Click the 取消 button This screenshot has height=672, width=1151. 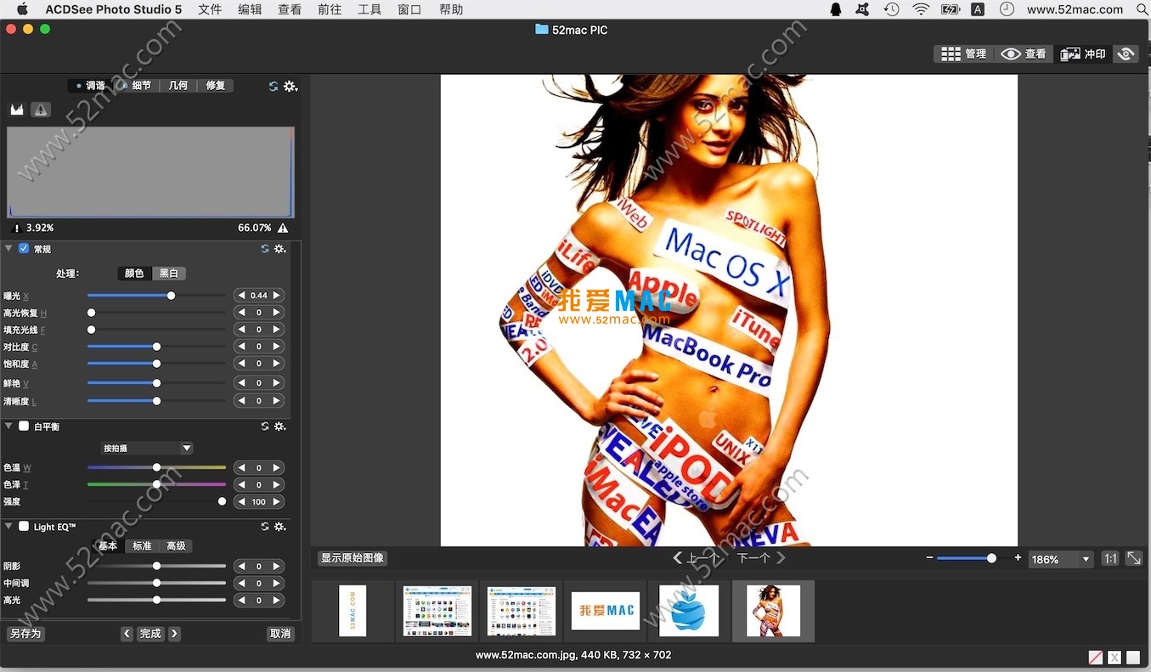[x=280, y=634]
